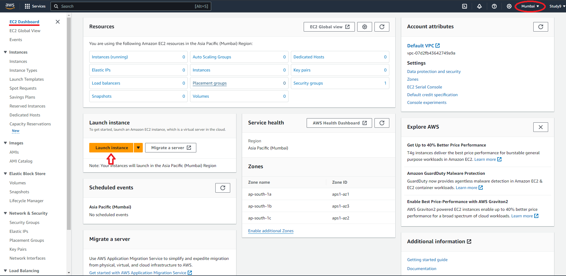
Task: Open the Mumbai region selector
Action: pos(530,6)
